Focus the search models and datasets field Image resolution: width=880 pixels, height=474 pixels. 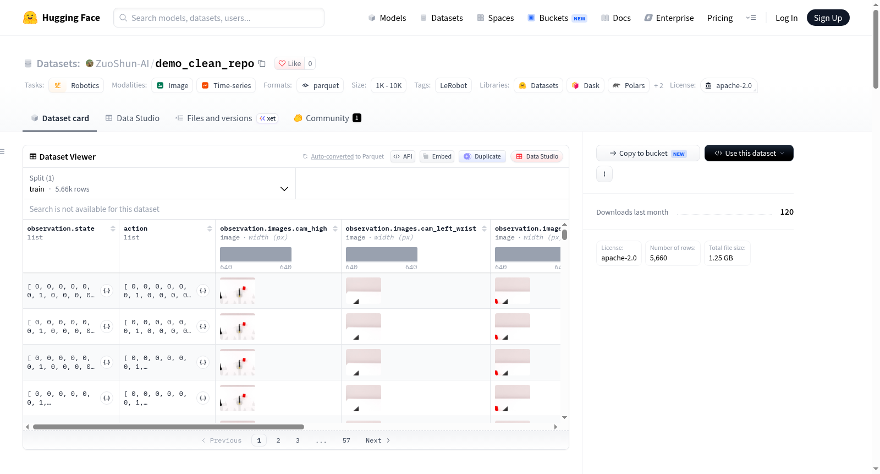click(219, 18)
